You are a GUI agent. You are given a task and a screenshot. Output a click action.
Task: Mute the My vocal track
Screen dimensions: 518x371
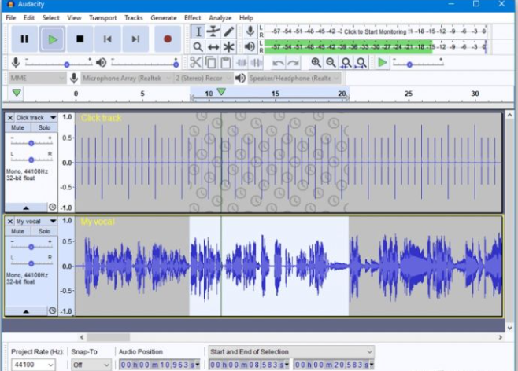pyautogui.click(x=18, y=231)
